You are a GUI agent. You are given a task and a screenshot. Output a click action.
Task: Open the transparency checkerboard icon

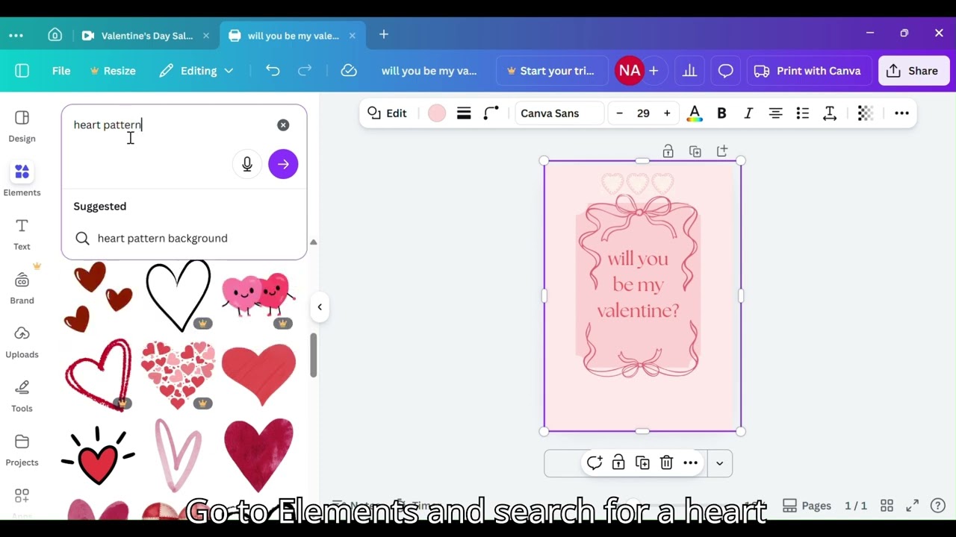tap(865, 113)
